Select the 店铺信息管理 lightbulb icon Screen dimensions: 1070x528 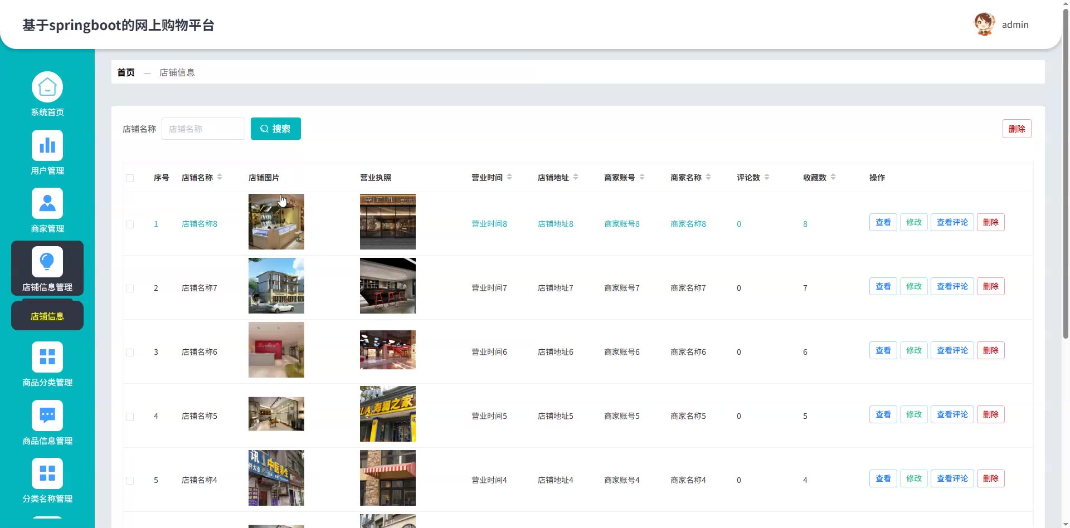tap(47, 262)
